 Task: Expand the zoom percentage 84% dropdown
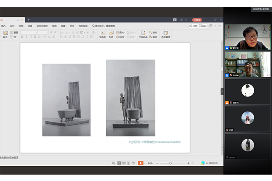pyautogui.click(x=151, y=163)
